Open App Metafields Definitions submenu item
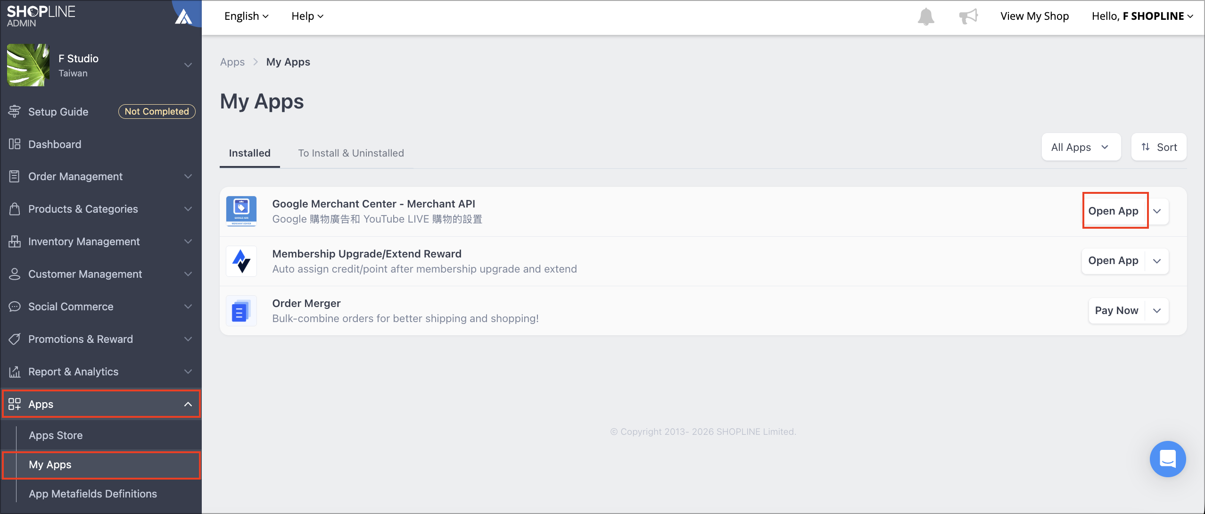 point(93,494)
